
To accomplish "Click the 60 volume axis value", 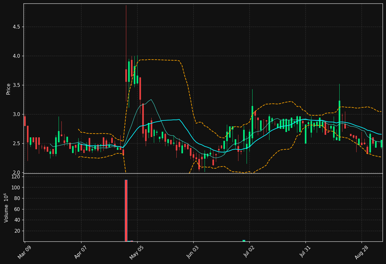I will (x=18, y=209).
